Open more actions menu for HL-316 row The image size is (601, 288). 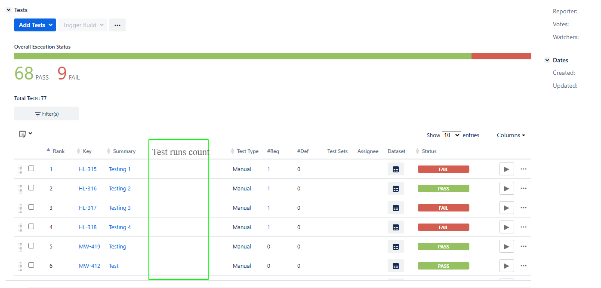click(x=524, y=188)
